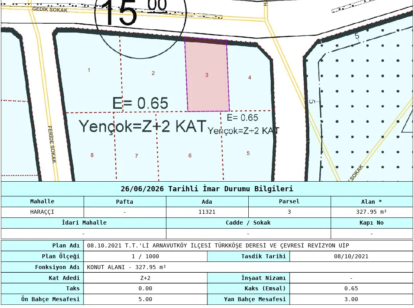Click the "Fonksiyon Adı" row label
Image resolution: width=414 pixels, height=308 pixels.
pyautogui.click(x=57, y=267)
